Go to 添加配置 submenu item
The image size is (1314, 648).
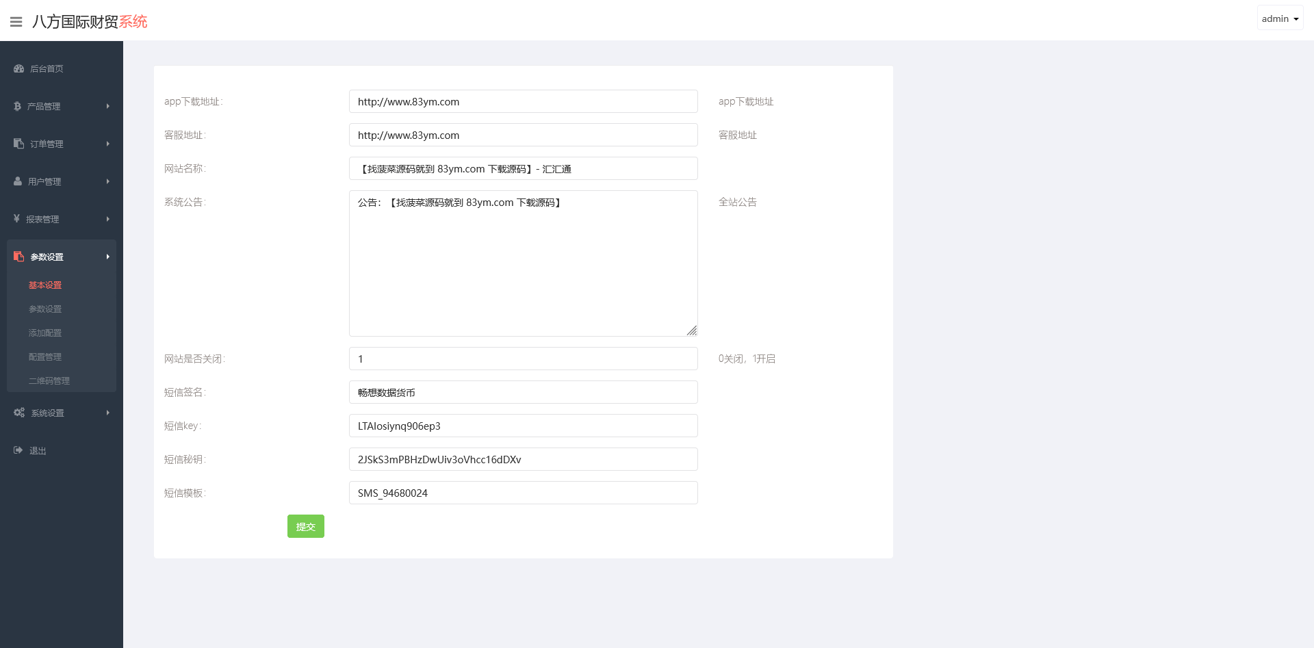point(45,333)
